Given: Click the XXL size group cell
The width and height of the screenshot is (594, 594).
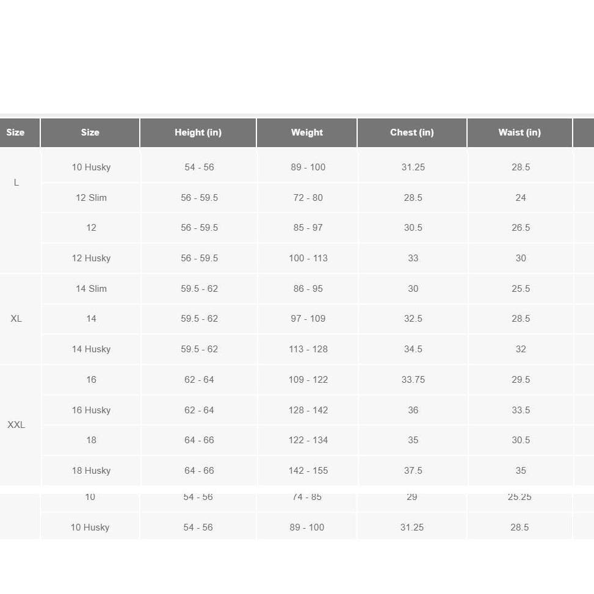Looking at the screenshot, I should [16, 425].
